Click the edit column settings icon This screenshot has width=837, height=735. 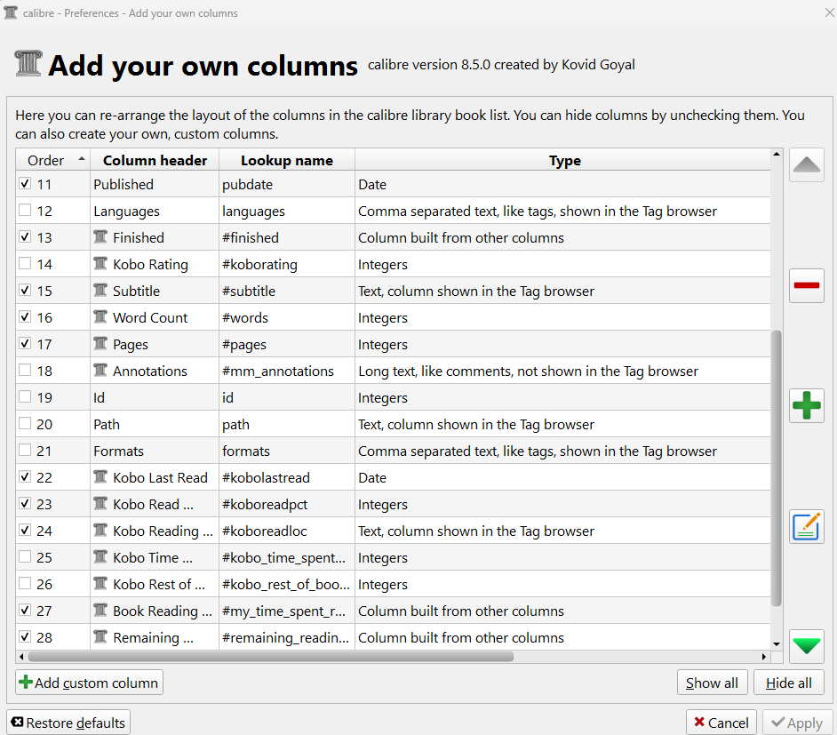click(x=806, y=526)
